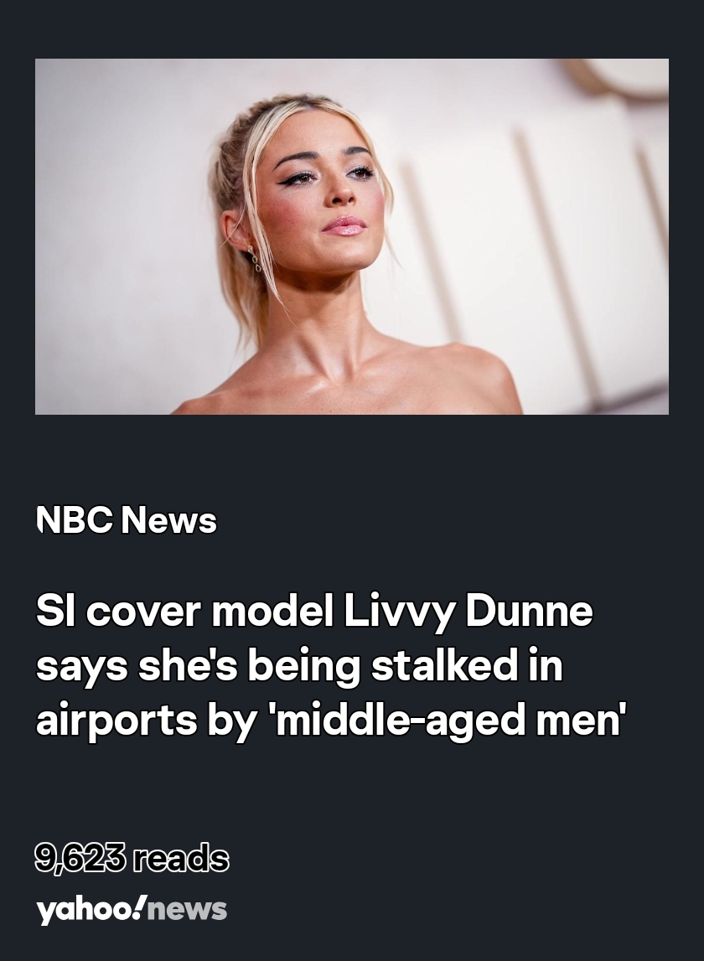Click the 9,623 reads counter

point(132,857)
